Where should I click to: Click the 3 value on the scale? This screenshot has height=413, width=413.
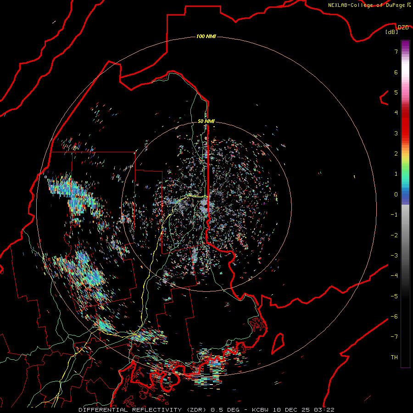[x=396, y=133]
